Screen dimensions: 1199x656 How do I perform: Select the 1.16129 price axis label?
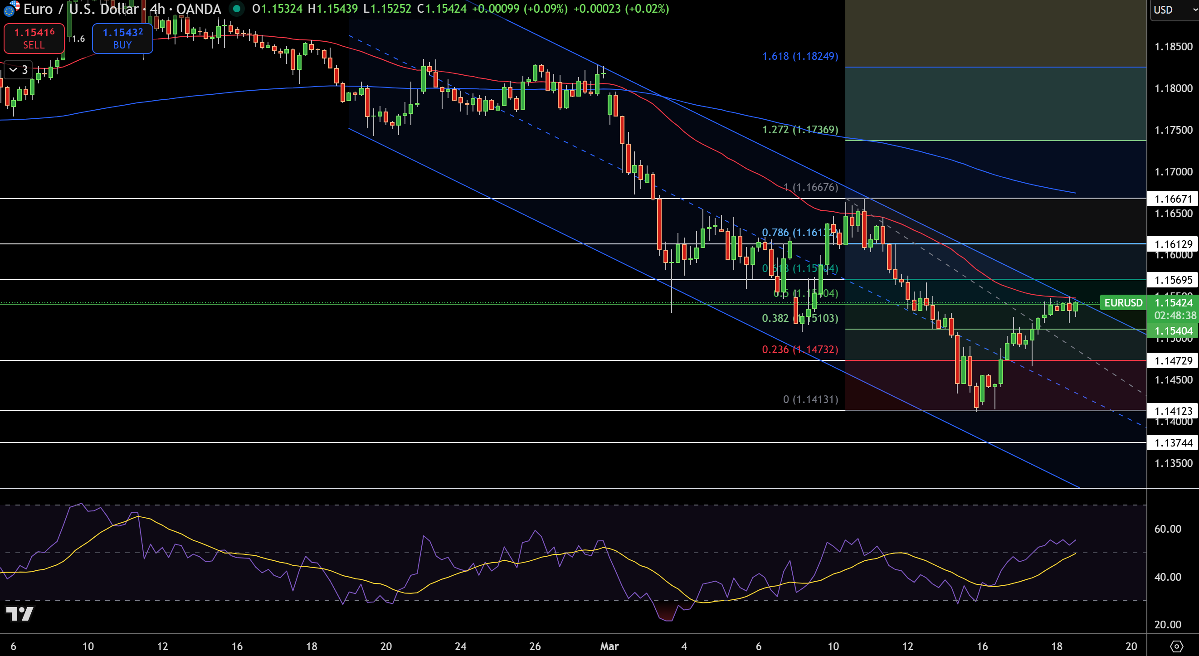1173,244
